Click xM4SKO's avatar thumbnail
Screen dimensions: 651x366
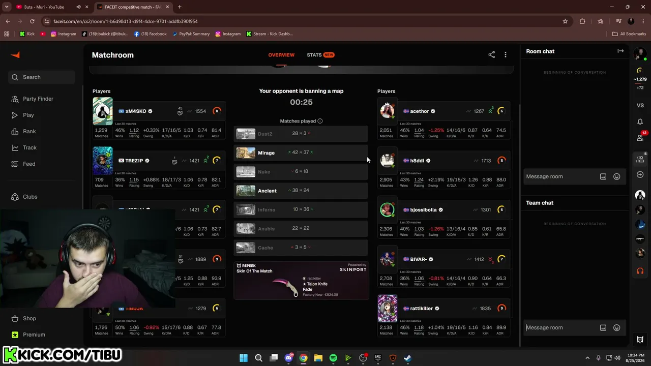[x=103, y=111]
